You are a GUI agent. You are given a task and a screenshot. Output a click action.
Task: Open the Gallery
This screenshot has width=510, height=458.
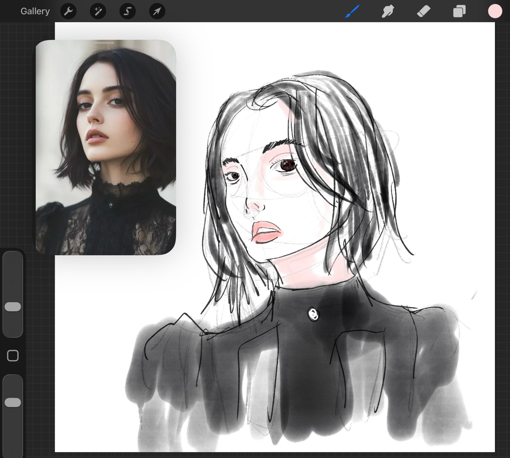point(35,11)
